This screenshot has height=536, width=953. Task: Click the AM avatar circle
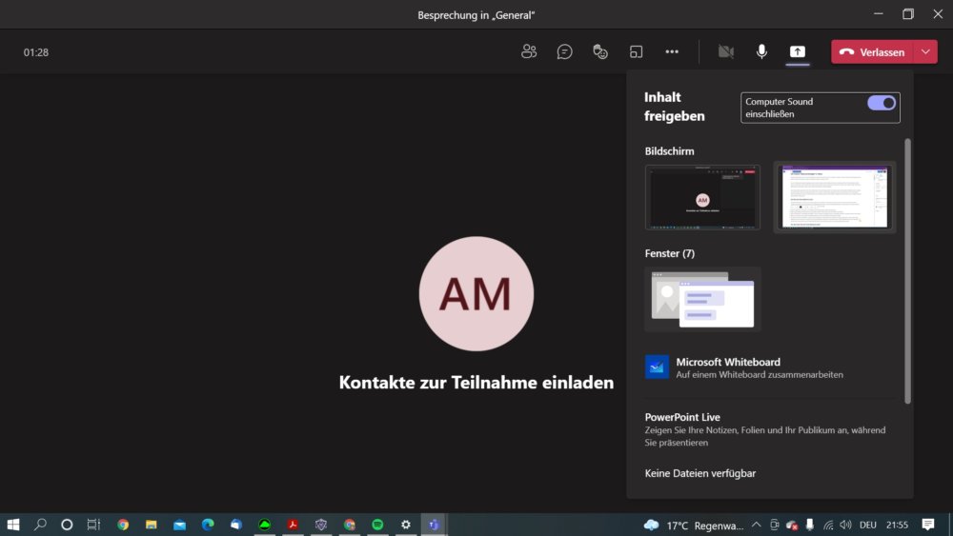click(476, 294)
